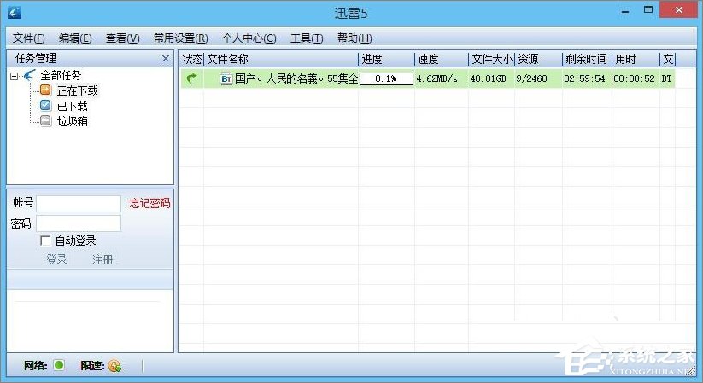This screenshot has height=383, width=703.
Task: Click the 全部任务 bird icon
Action: click(29, 75)
